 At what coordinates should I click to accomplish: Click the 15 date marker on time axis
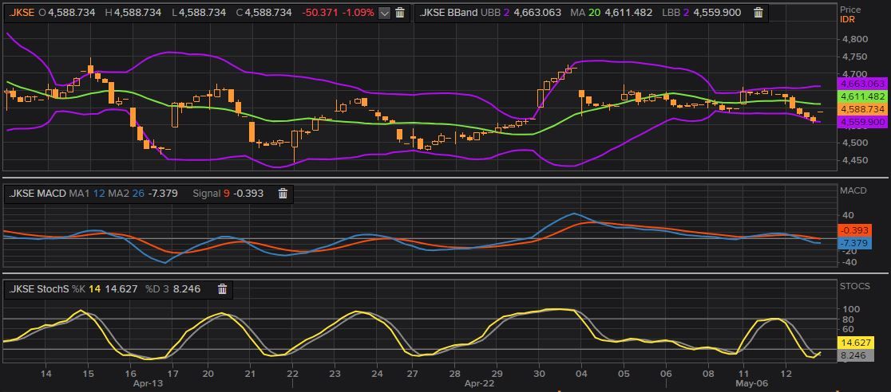tap(88, 374)
